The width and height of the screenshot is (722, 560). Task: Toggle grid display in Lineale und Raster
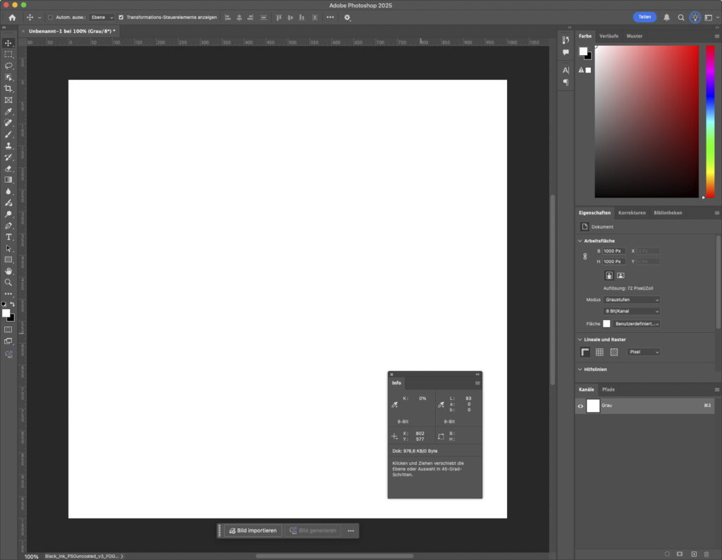pyautogui.click(x=599, y=352)
